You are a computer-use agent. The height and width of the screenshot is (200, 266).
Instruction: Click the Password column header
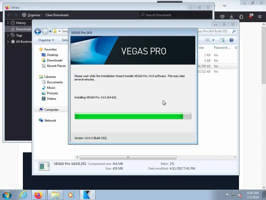(x=222, y=48)
